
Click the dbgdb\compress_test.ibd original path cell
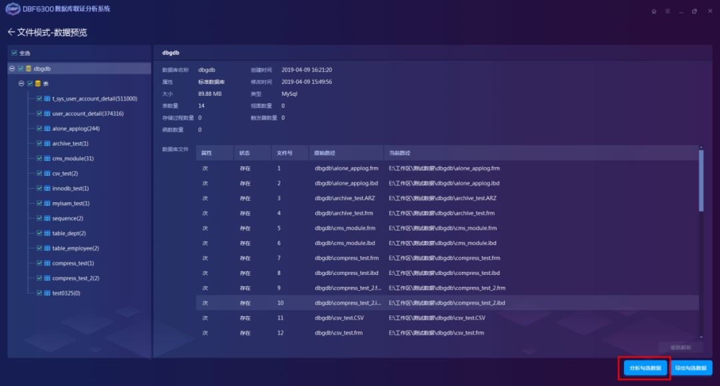click(346, 274)
